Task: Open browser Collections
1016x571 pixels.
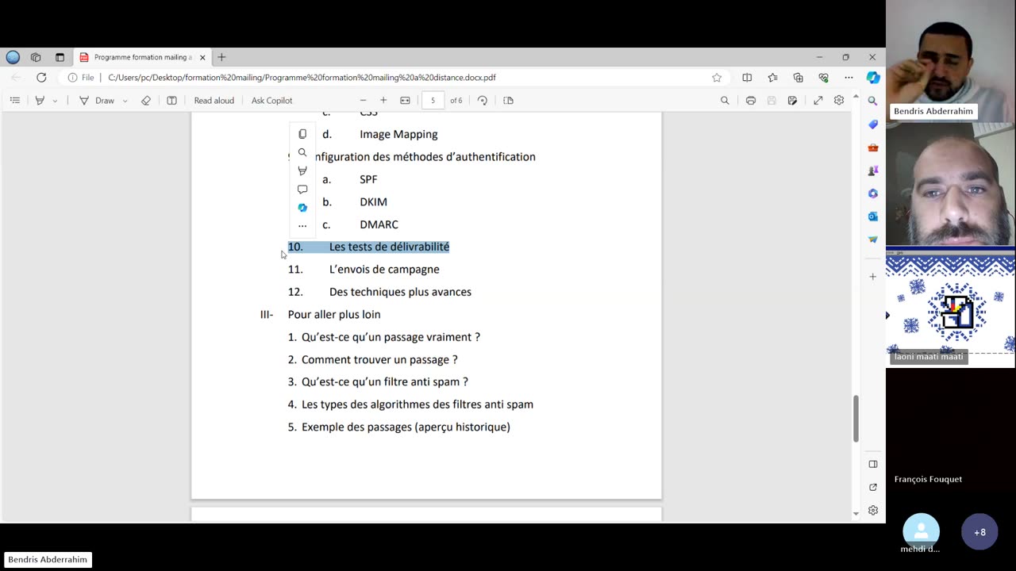Action: [x=798, y=78]
